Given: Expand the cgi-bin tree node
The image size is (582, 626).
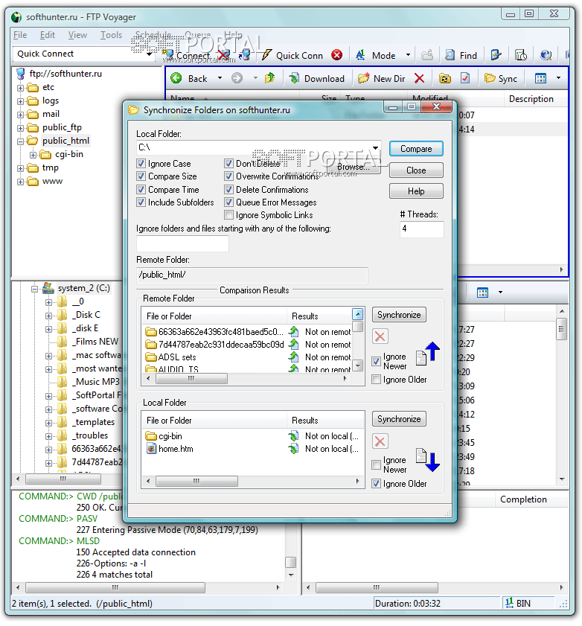Looking at the screenshot, I should [33, 155].
